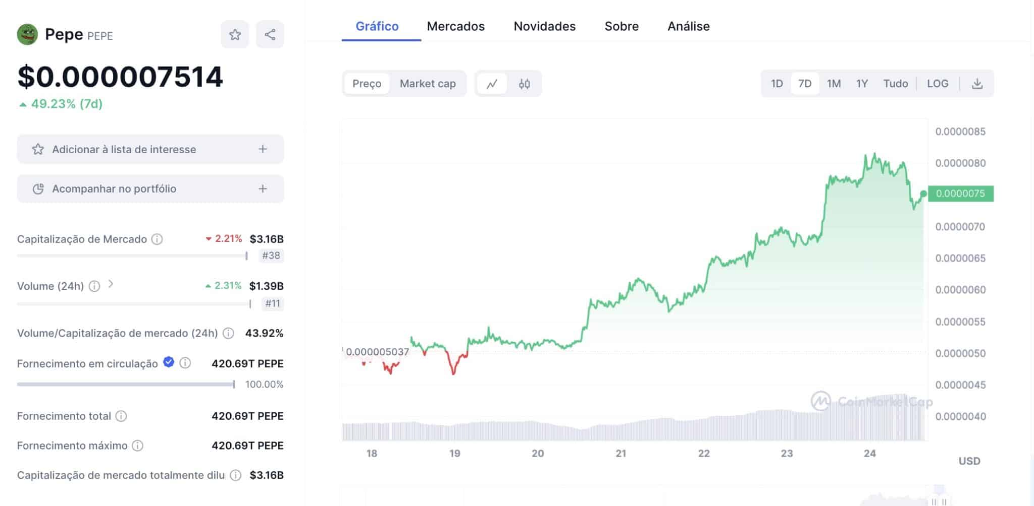Click plus icon on Acompanhar no portfólio

pos(263,188)
